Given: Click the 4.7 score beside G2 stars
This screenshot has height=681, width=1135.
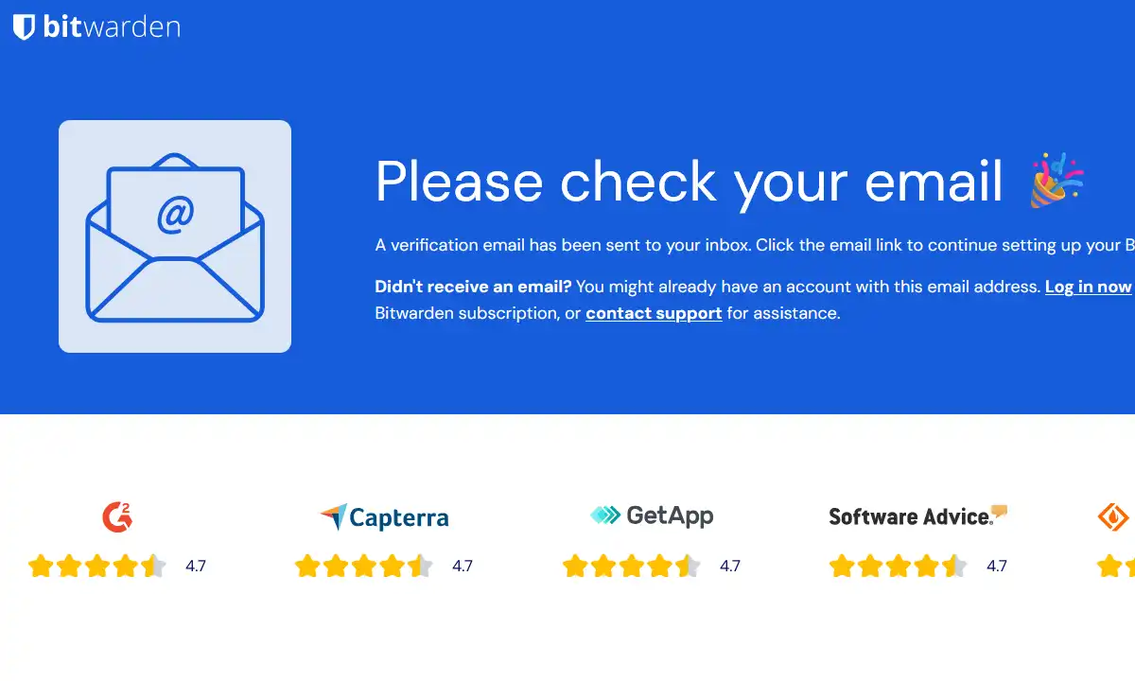Looking at the screenshot, I should pos(196,567).
